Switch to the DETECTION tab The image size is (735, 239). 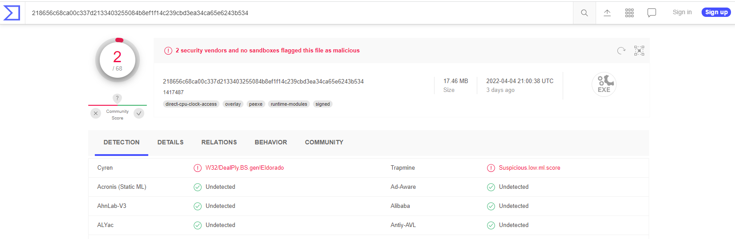(x=122, y=142)
